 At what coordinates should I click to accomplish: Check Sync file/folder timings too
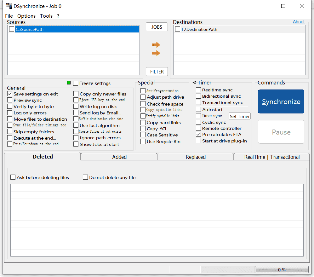tap(10, 125)
